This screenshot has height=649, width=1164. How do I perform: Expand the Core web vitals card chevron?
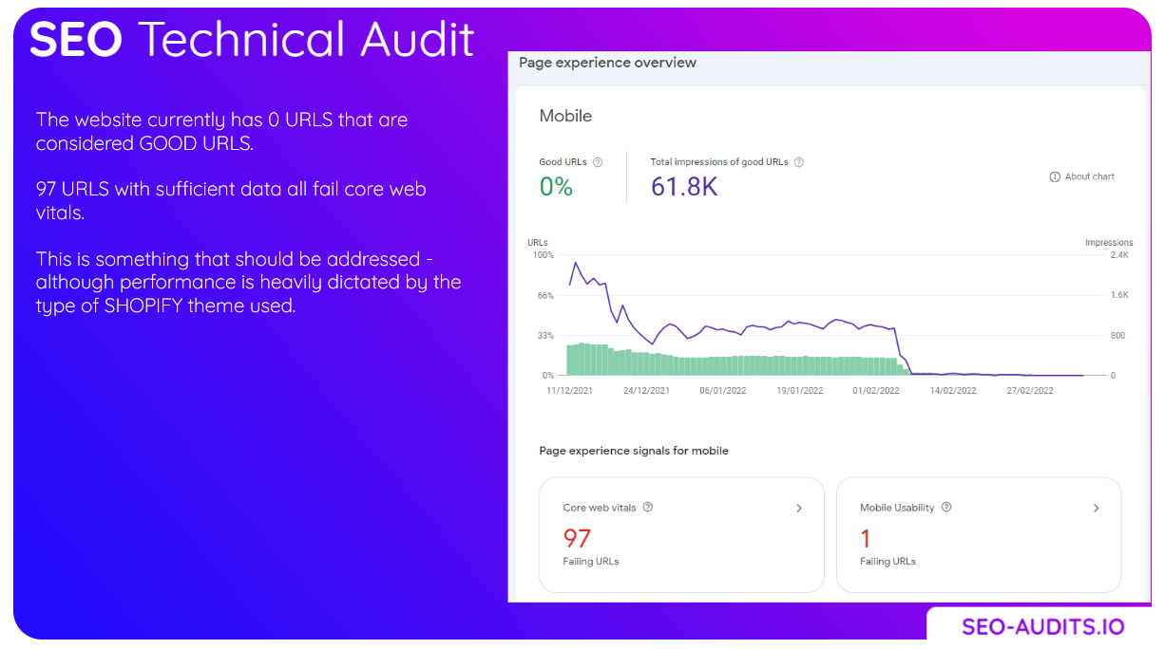(799, 509)
